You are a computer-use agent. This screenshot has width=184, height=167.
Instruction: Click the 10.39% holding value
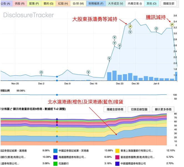[47, 157]
